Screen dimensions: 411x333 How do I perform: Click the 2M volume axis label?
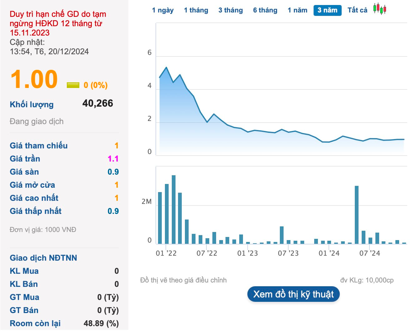[146, 201]
